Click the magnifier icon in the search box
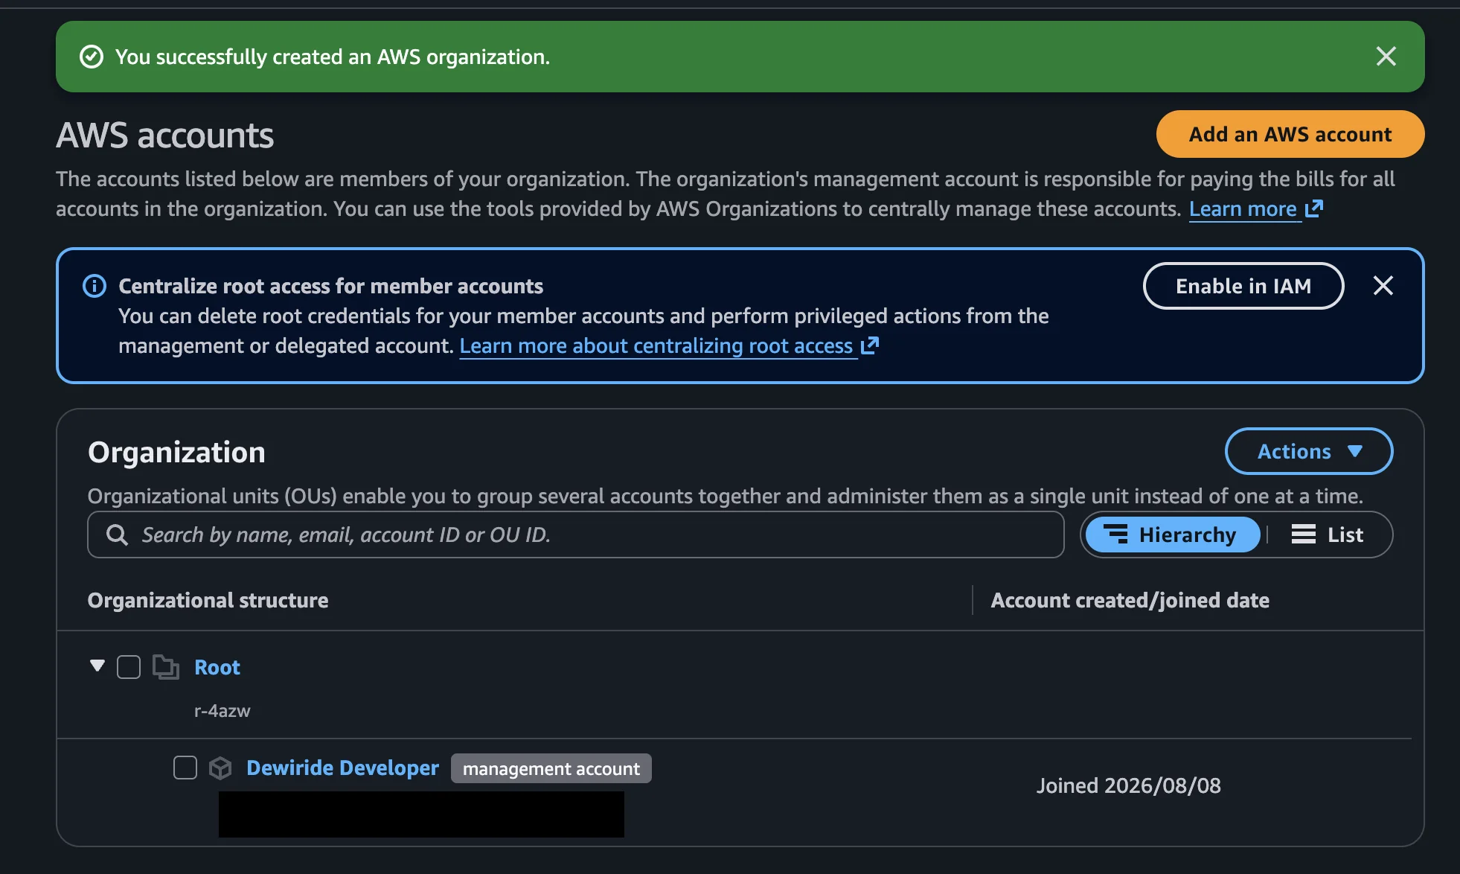 pyautogui.click(x=117, y=535)
